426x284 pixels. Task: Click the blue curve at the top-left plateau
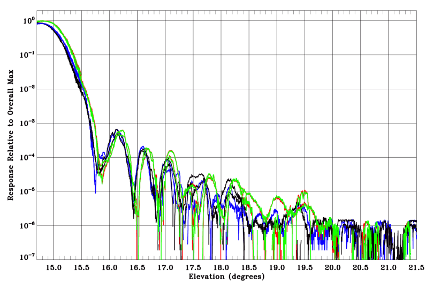[39, 24]
